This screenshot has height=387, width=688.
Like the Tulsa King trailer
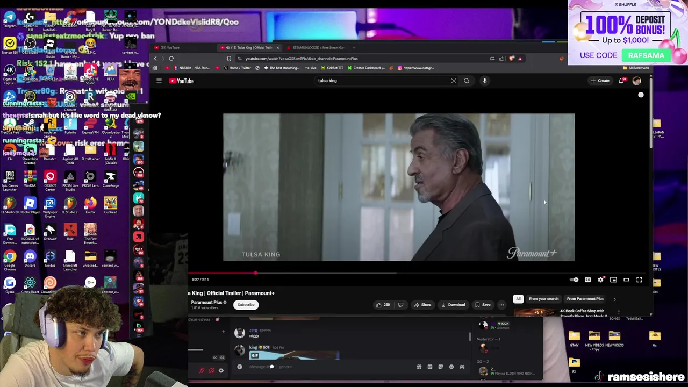pos(383,305)
